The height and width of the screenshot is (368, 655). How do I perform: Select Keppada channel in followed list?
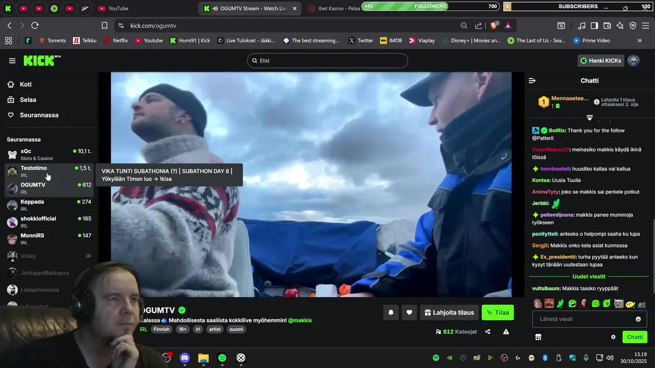tap(49, 205)
